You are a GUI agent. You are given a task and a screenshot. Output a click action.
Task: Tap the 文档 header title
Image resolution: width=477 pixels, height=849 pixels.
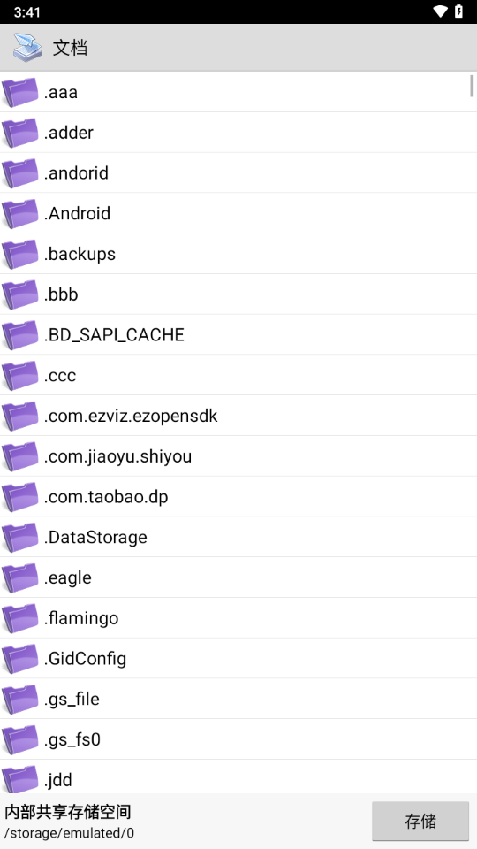tap(71, 48)
